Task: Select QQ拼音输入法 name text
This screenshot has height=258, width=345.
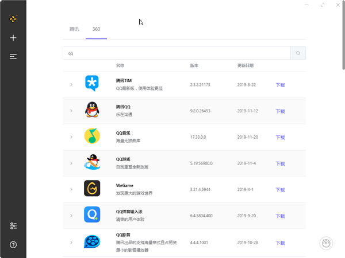Action: 129,212
